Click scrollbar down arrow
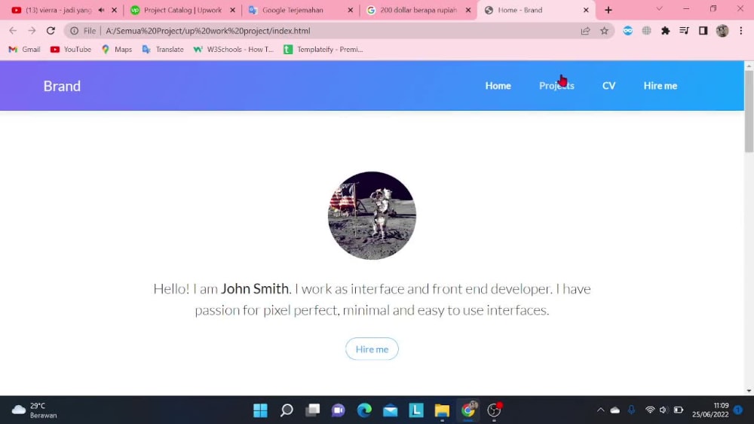Viewport: 754px width, 424px height. 749,391
